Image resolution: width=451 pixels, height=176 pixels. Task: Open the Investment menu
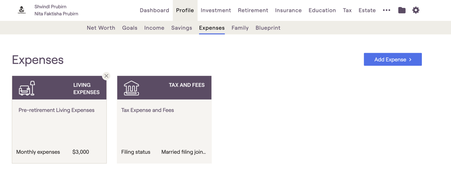(x=216, y=10)
